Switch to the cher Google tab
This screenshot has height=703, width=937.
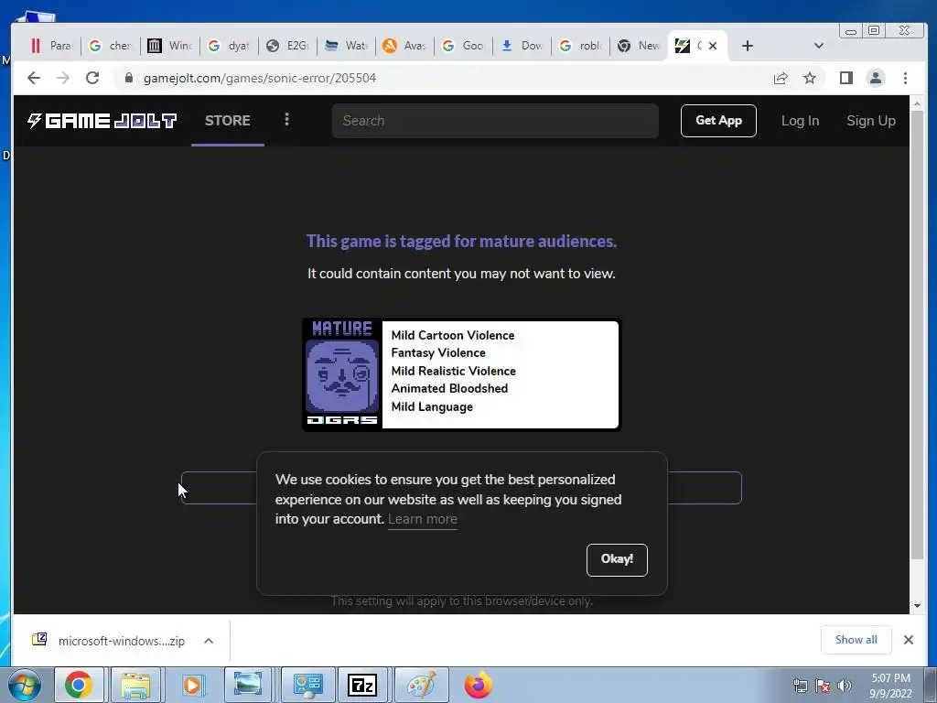[x=110, y=46]
